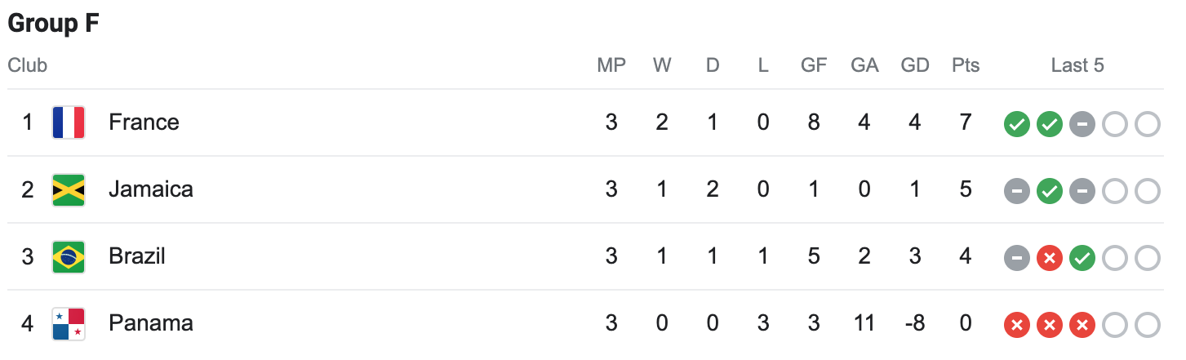The width and height of the screenshot is (1186, 360).
Task: Click Panama's first red loss icon
Action: click(x=1016, y=326)
